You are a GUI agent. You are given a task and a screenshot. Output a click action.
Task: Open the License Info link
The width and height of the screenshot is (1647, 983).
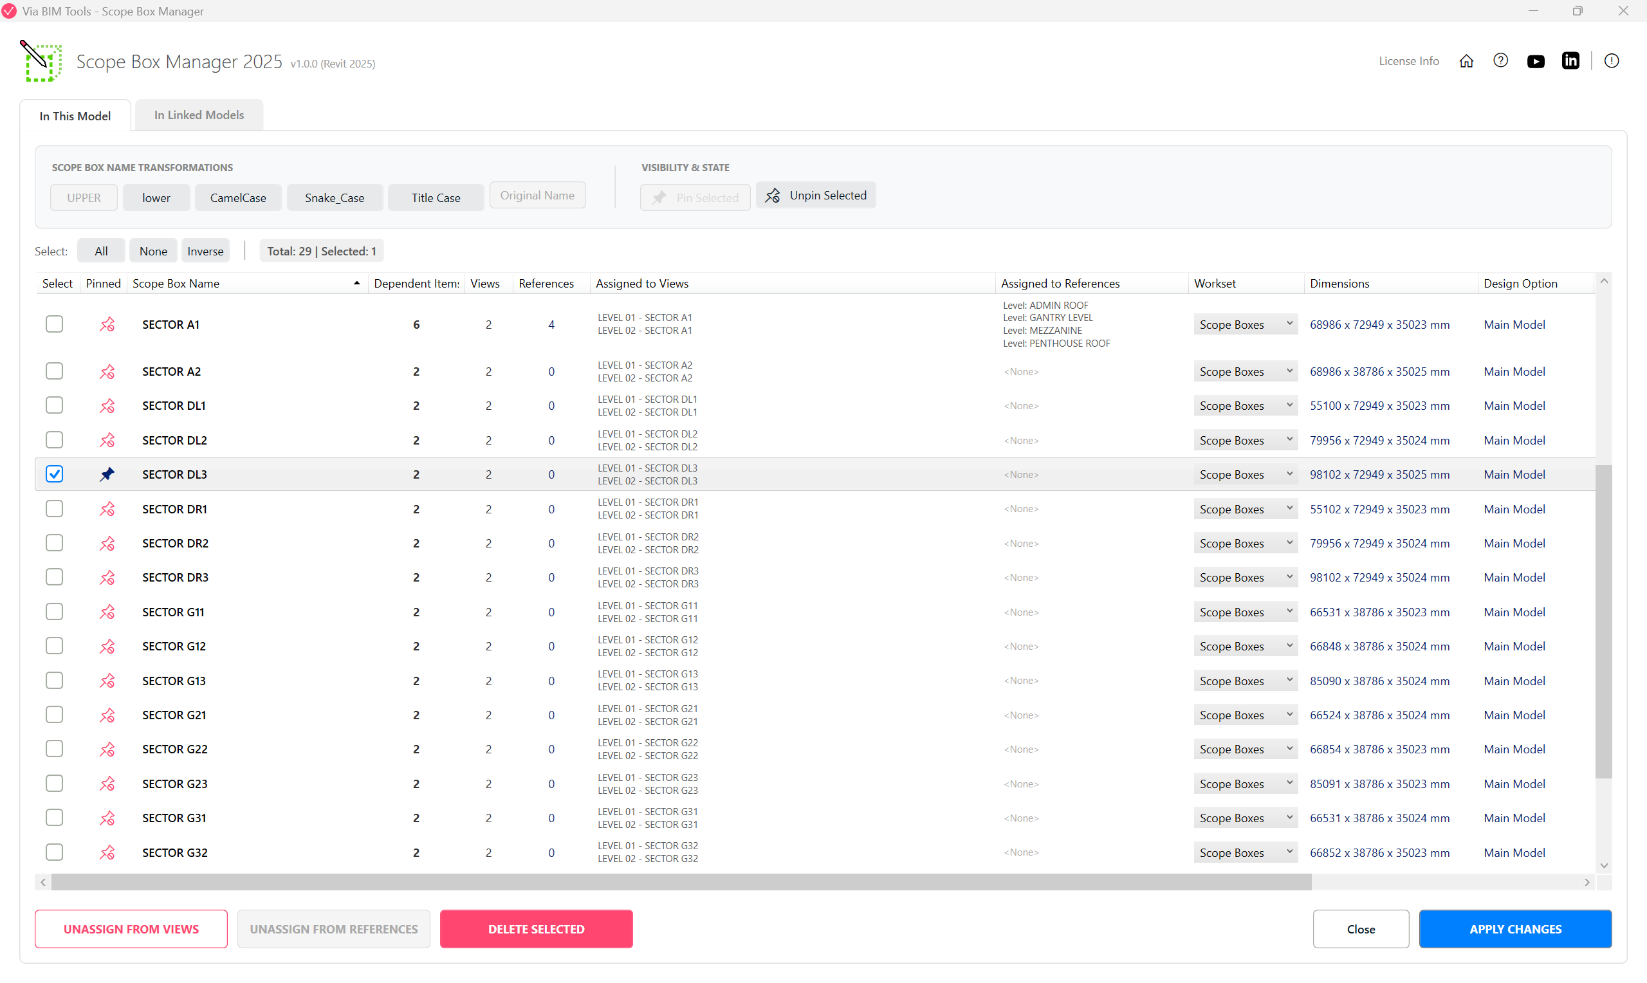point(1408,61)
